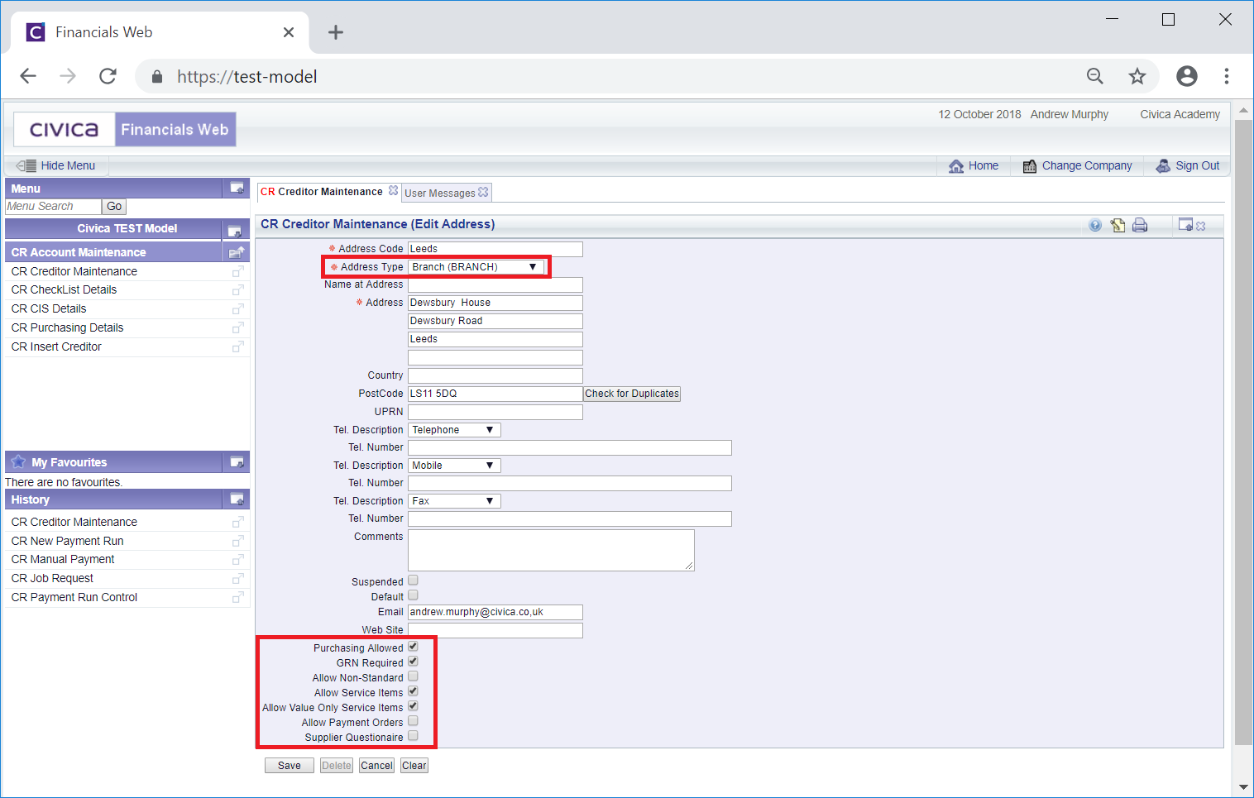Open history CR New Payment Run in new window
Viewport: 1254px width, 798px height.
click(237, 542)
